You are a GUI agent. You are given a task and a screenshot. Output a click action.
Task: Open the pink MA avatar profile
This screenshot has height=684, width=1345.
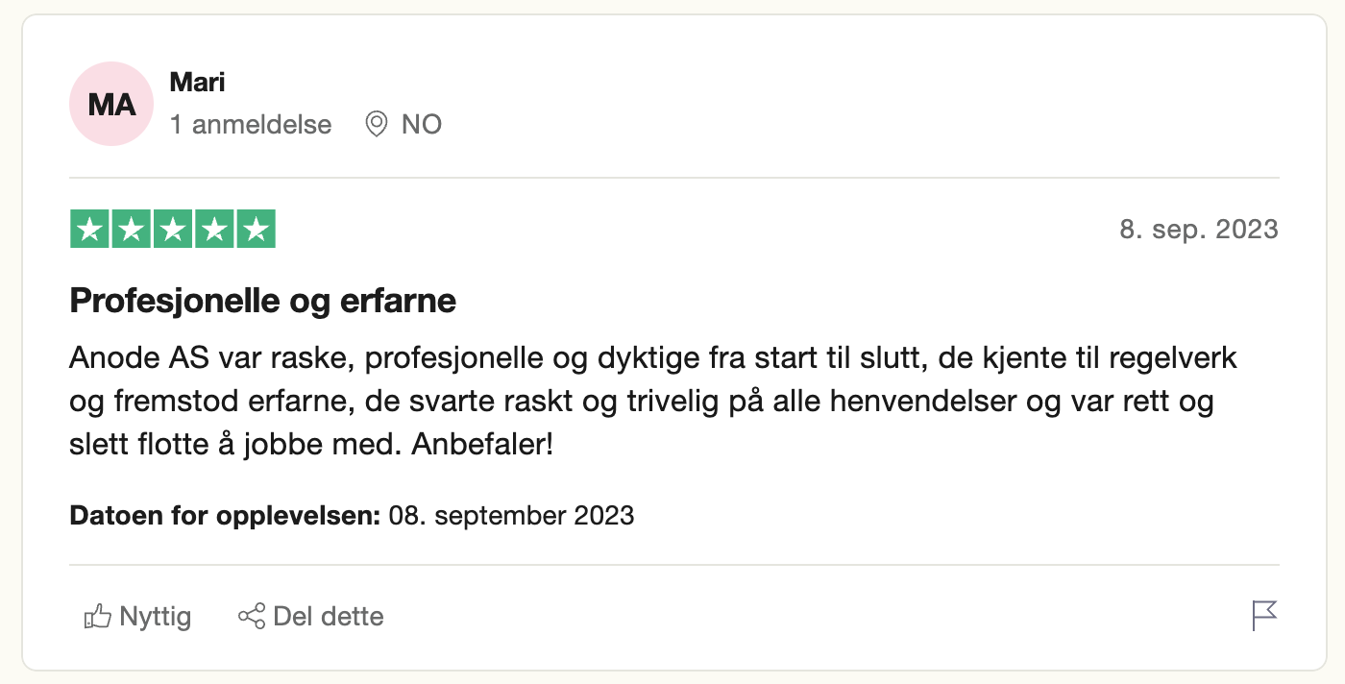coord(111,104)
